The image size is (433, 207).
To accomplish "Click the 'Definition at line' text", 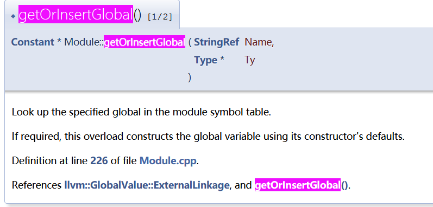I will point(51,161).
